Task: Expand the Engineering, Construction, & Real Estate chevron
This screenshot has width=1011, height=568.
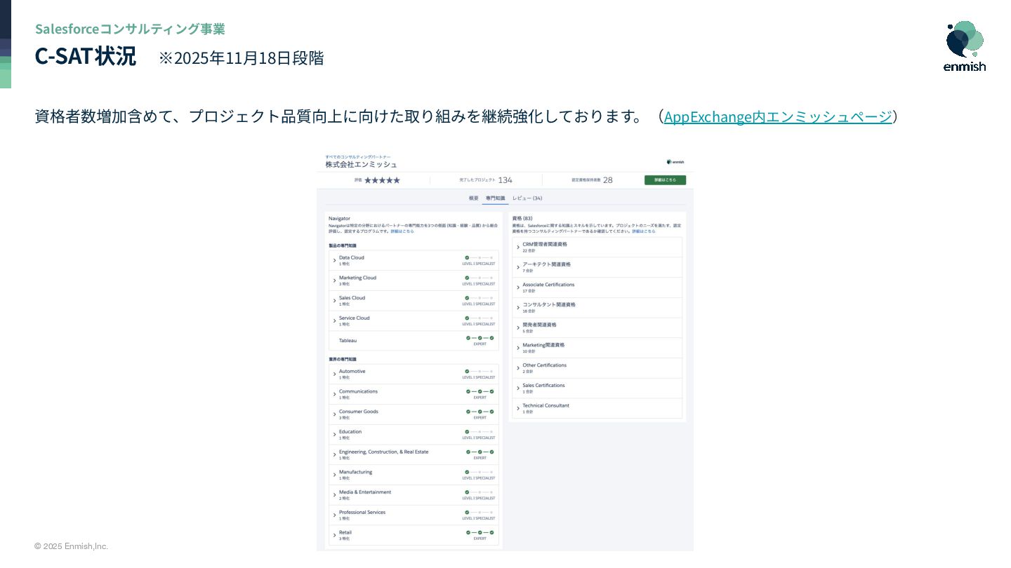Action: (x=334, y=454)
